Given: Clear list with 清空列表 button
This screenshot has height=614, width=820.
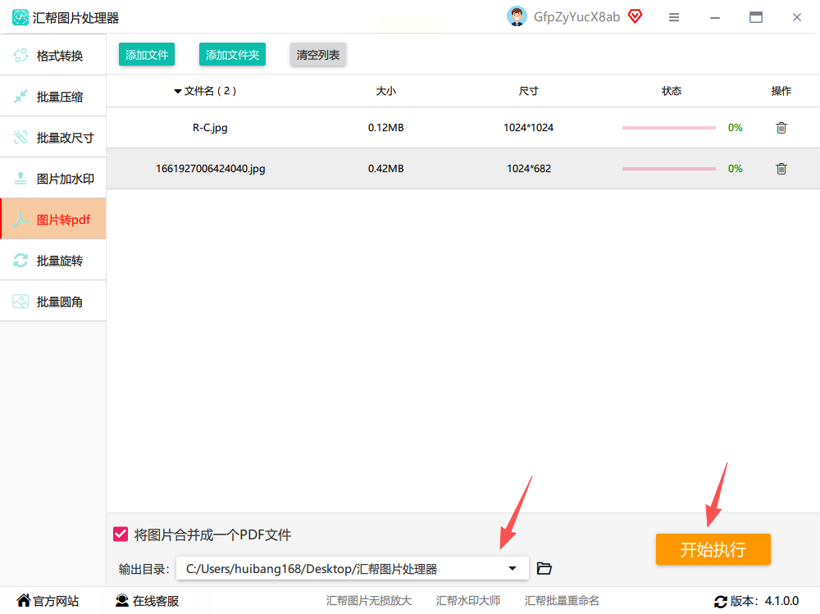Looking at the screenshot, I should click(x=318, y=54).
